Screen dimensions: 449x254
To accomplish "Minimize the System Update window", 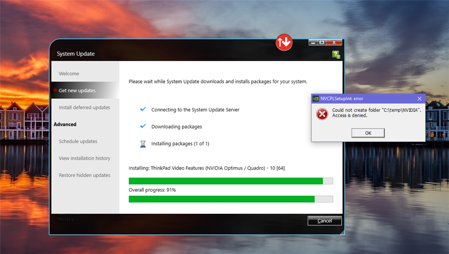I will [x=313, y=42].
